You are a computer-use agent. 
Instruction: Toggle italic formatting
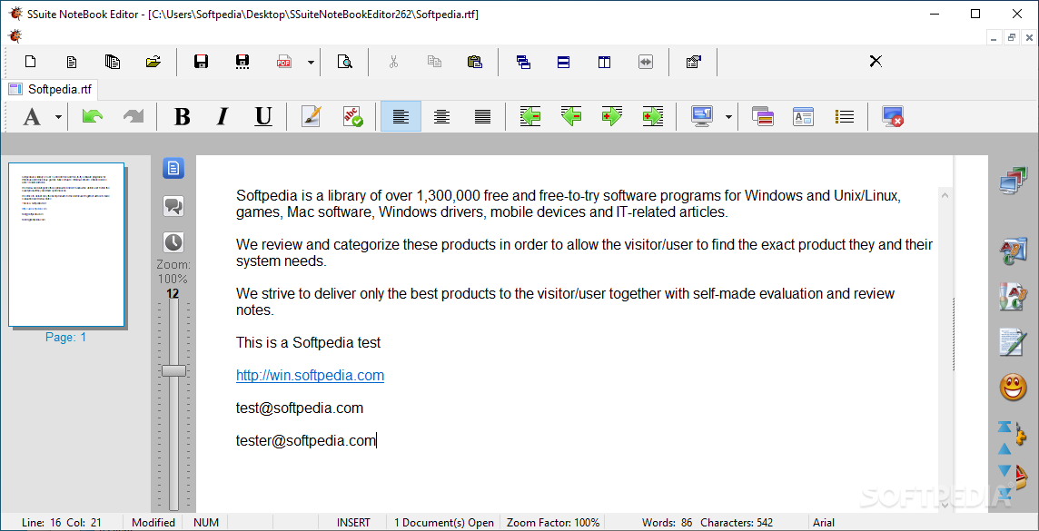pos(223,116)
